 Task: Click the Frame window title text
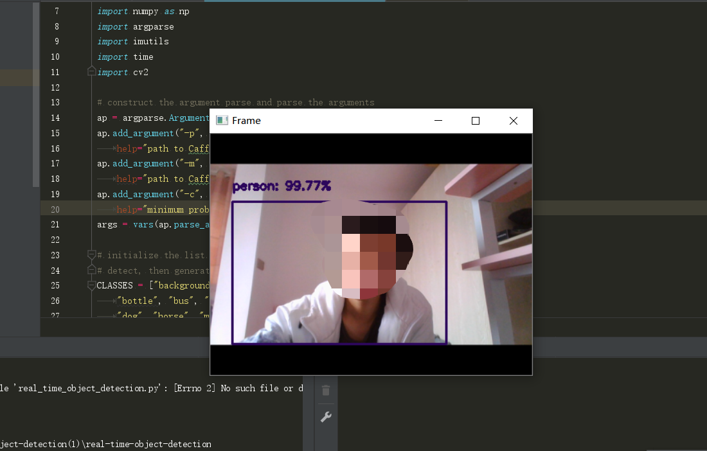246,120
